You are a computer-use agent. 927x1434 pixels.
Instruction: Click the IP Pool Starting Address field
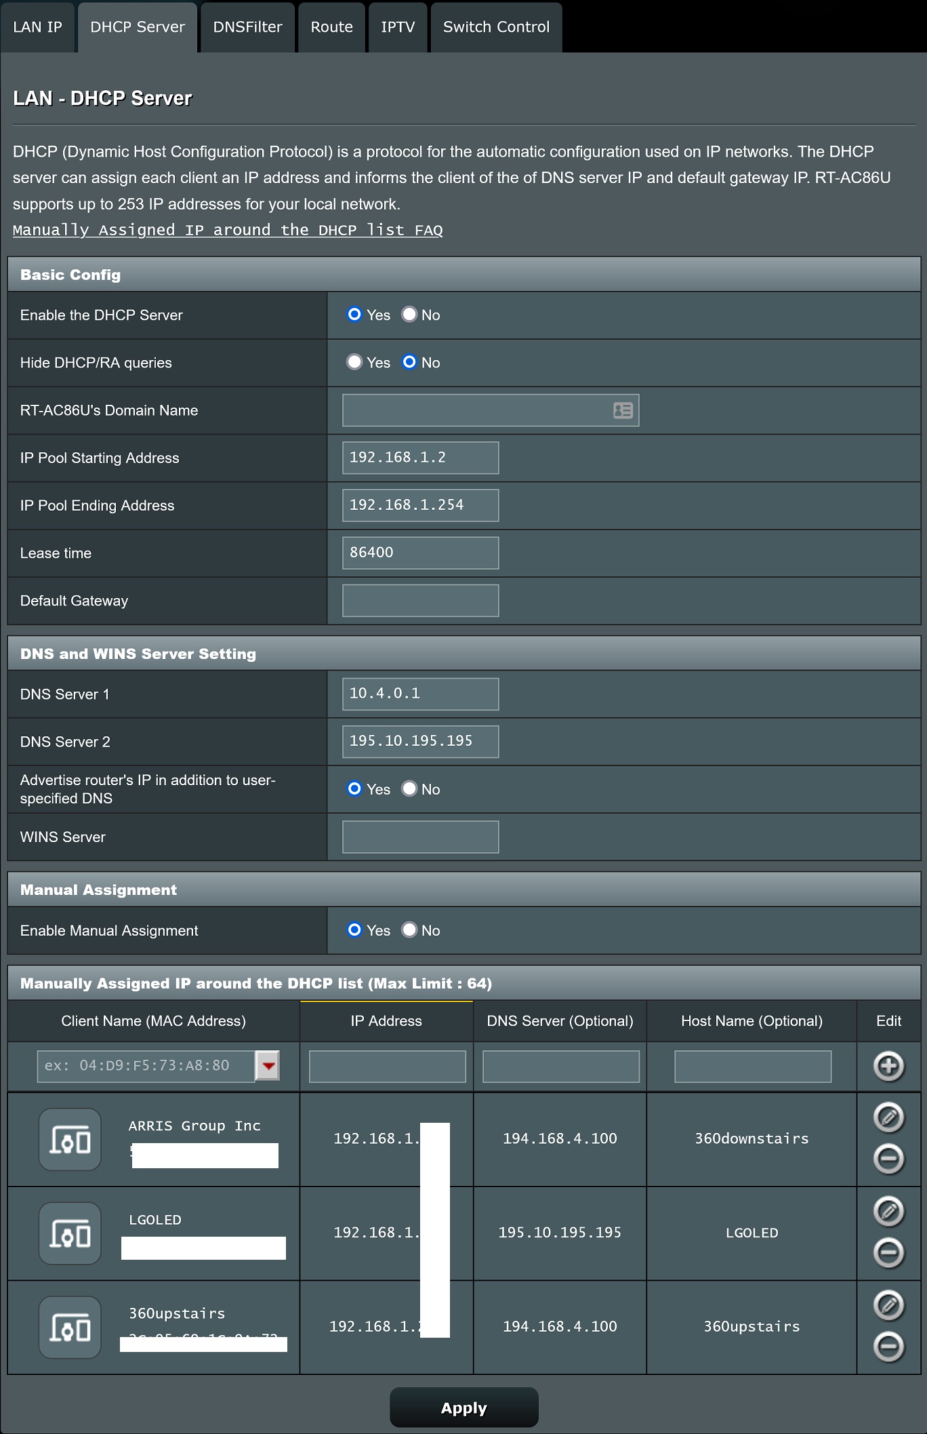coord(421,458)
